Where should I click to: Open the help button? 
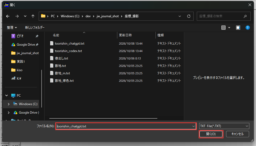[x=248, y=28]
